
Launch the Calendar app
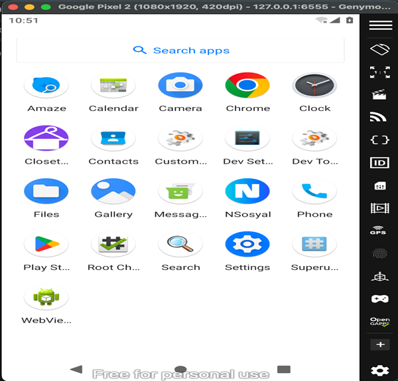[x=113, y=85]
